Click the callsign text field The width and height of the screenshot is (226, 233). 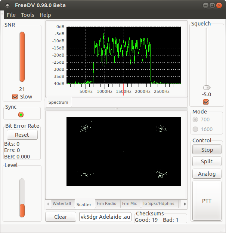105,217
